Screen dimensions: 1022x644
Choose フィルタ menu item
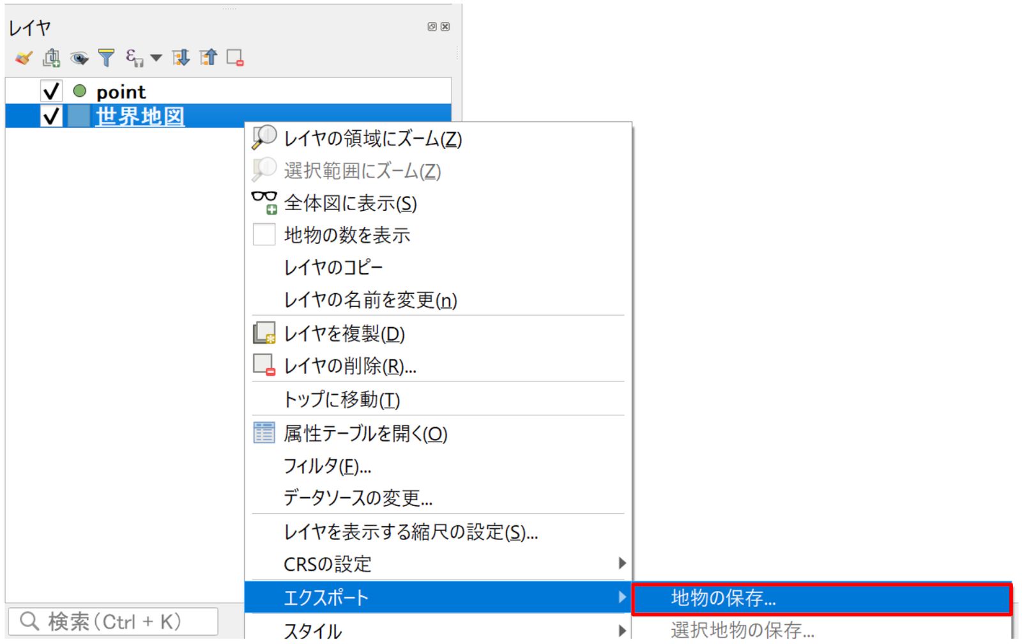coord(438,466)
